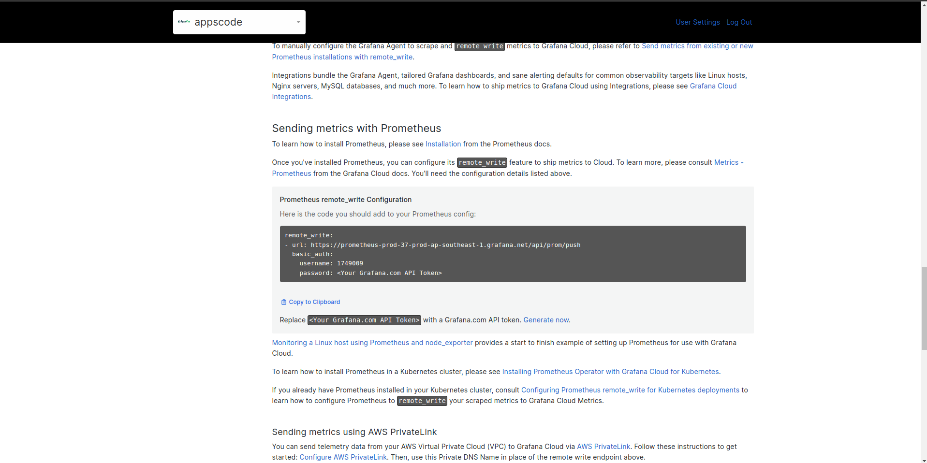Click the Copy to Clipboard link text
The height and width of the screenshot is (463, 927).
pos(314,302)
